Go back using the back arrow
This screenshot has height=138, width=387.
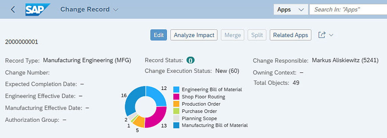click(x=13, y=9)
